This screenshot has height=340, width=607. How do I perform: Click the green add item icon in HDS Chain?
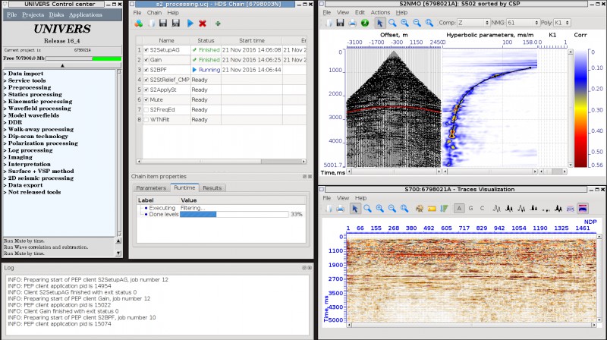pos(218,24)
